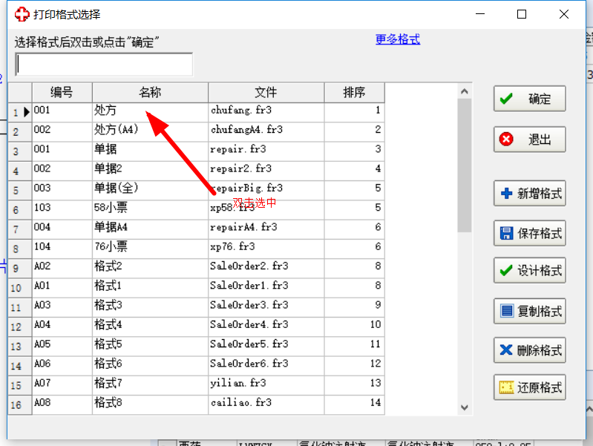Select the 格式2 name cell
Image resolution: width=593 pixels, height=446 pixels.
[150, 268]
